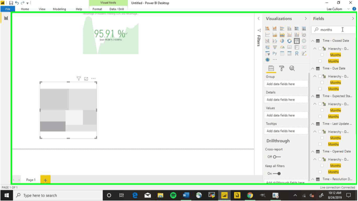Screen dimensions: 358x201
Task: Select the clustered column chart visual
Action: (x=289, y=29)
